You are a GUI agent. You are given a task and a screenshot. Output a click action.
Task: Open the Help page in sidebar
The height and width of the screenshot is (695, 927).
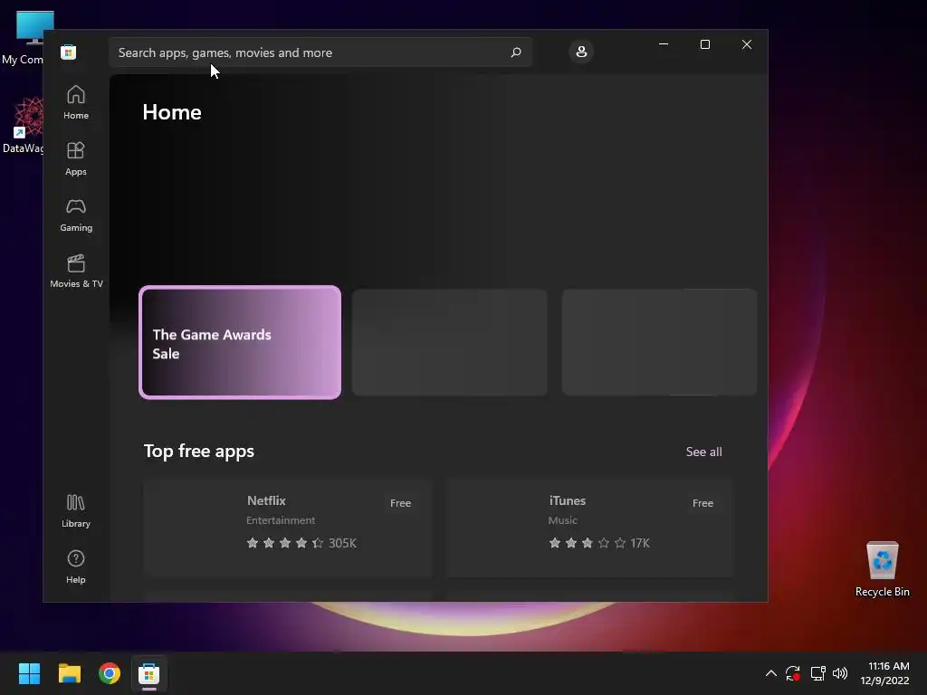76,567
